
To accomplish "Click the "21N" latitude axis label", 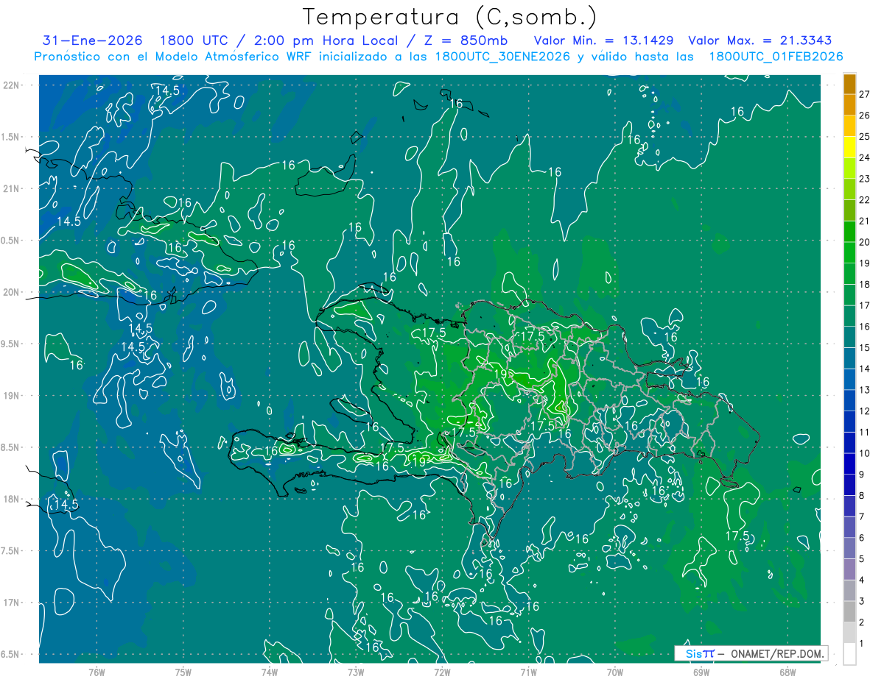I will (13, 188).
